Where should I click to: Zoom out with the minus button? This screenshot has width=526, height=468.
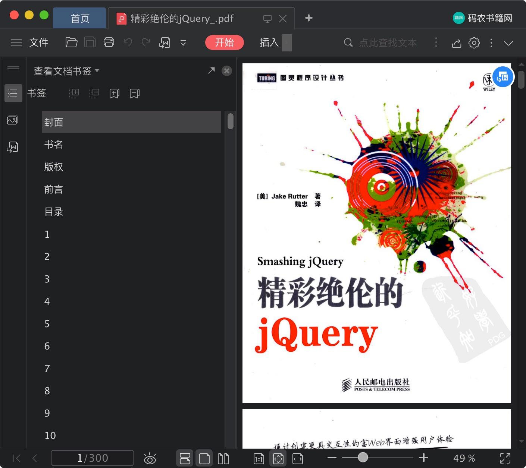[332, 458]
